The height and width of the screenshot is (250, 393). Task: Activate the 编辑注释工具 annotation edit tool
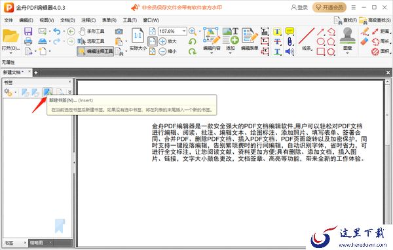[x=95, y=51]
